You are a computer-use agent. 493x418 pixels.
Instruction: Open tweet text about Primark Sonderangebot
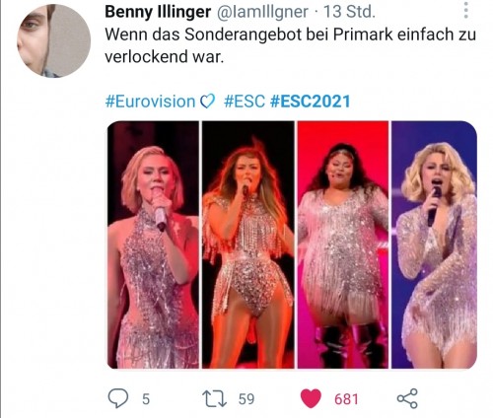click(x=291, y=45)
